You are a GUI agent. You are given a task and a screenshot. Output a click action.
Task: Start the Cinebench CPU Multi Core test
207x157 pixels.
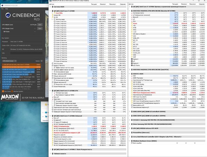40,25
